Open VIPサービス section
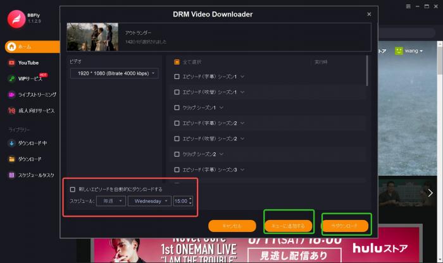 tap(30, 79)
